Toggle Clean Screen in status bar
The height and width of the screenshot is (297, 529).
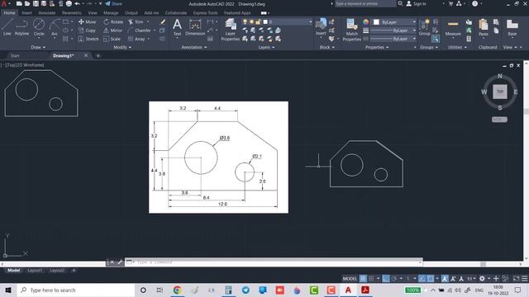pyautogui.click(x=516, y=279)
